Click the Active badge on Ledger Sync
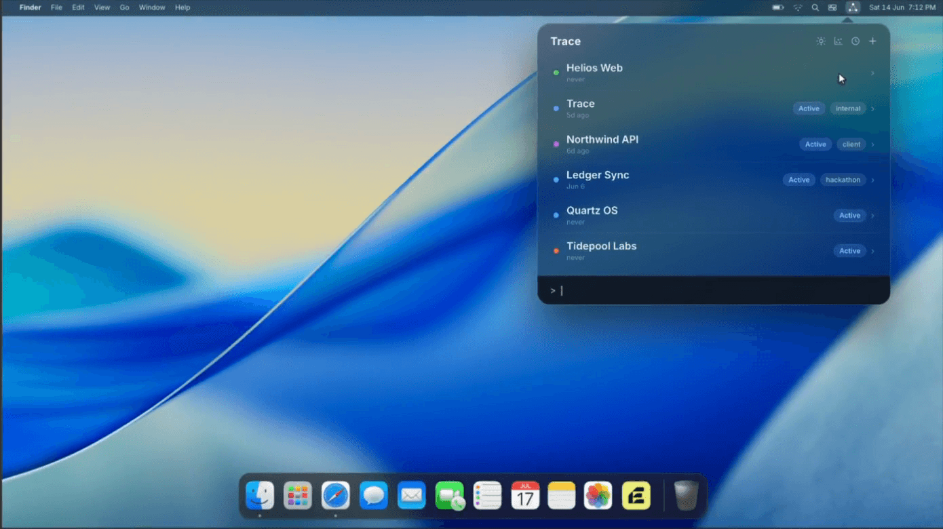This screenshot has width=943, height=529. click(x=799, y=180)
